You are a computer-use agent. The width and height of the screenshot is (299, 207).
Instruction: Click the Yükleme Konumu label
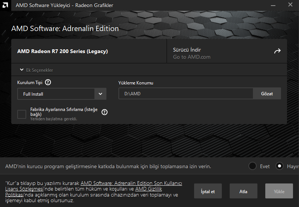(136, 83)
